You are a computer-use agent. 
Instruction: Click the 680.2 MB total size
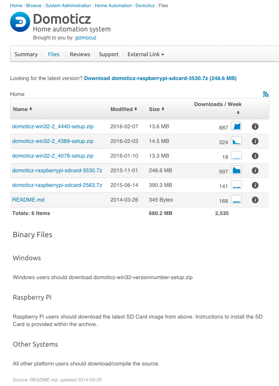(161, 213)
